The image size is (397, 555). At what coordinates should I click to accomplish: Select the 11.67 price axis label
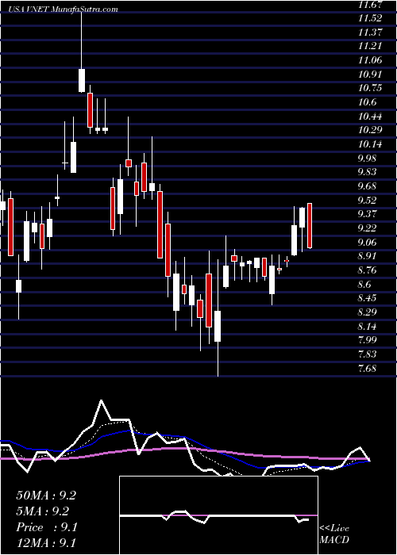pos(370,5)
